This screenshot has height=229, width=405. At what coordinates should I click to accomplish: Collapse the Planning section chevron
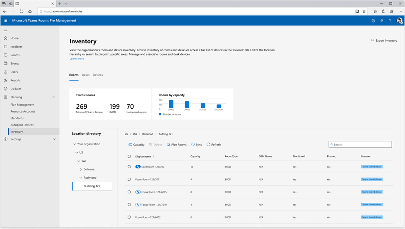[54, 97]
